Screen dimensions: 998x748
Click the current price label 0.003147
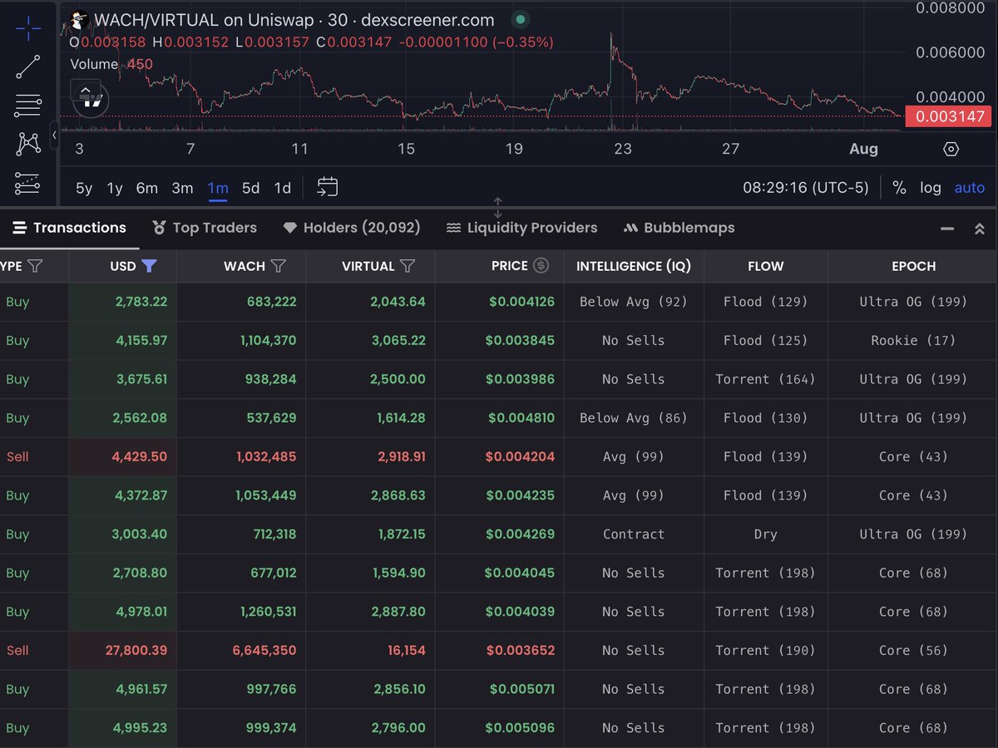[949, 117]
